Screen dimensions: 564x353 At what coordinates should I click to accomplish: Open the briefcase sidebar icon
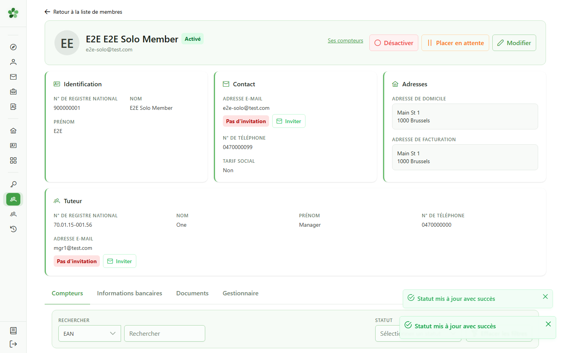coord(13,92)
